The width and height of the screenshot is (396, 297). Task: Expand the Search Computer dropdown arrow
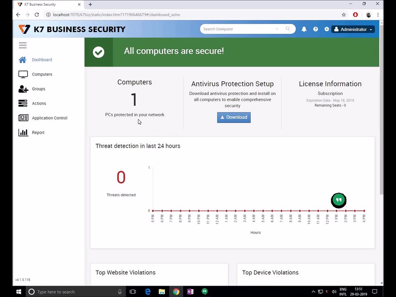click(277, 29)
